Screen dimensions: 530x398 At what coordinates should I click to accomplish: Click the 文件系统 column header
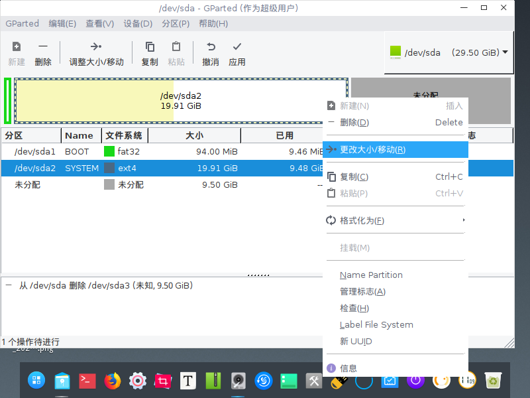(125, 136)
